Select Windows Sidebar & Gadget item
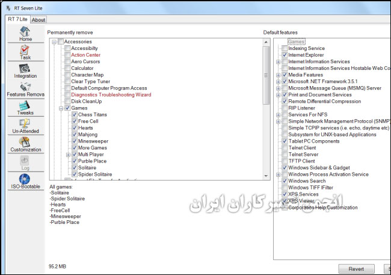391x275 pixels. pyautogui.click(x=319, y=168)
